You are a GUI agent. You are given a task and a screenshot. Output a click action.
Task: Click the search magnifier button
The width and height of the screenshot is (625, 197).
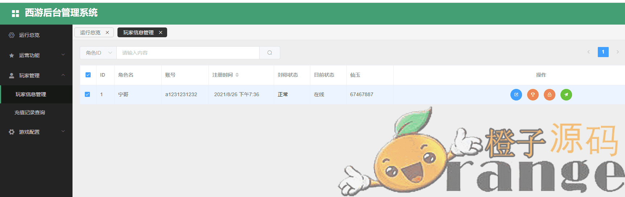[x=270, y=53]
